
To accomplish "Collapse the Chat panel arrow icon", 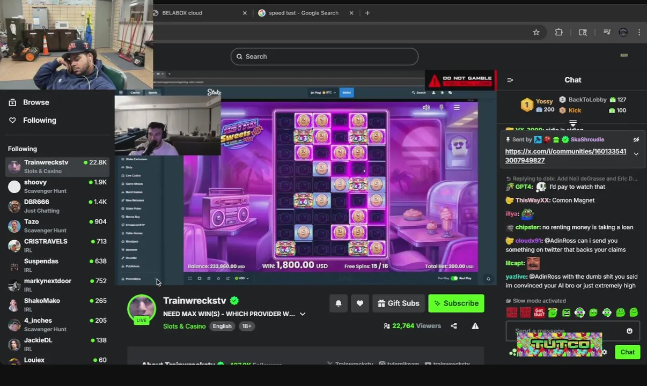I will click(510, 80).
